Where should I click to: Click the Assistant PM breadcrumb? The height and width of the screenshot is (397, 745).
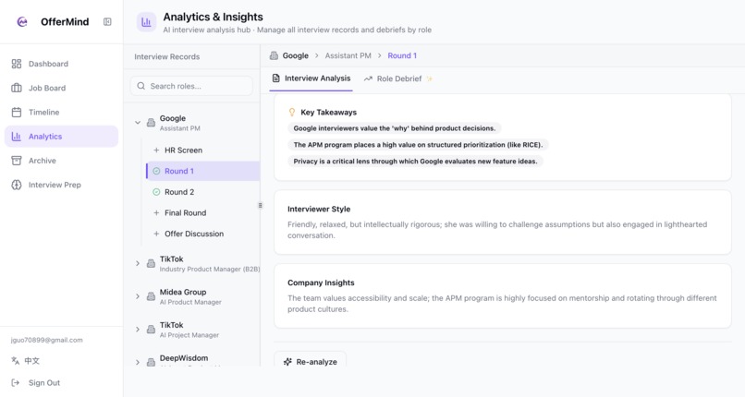[x=348, y=55]
